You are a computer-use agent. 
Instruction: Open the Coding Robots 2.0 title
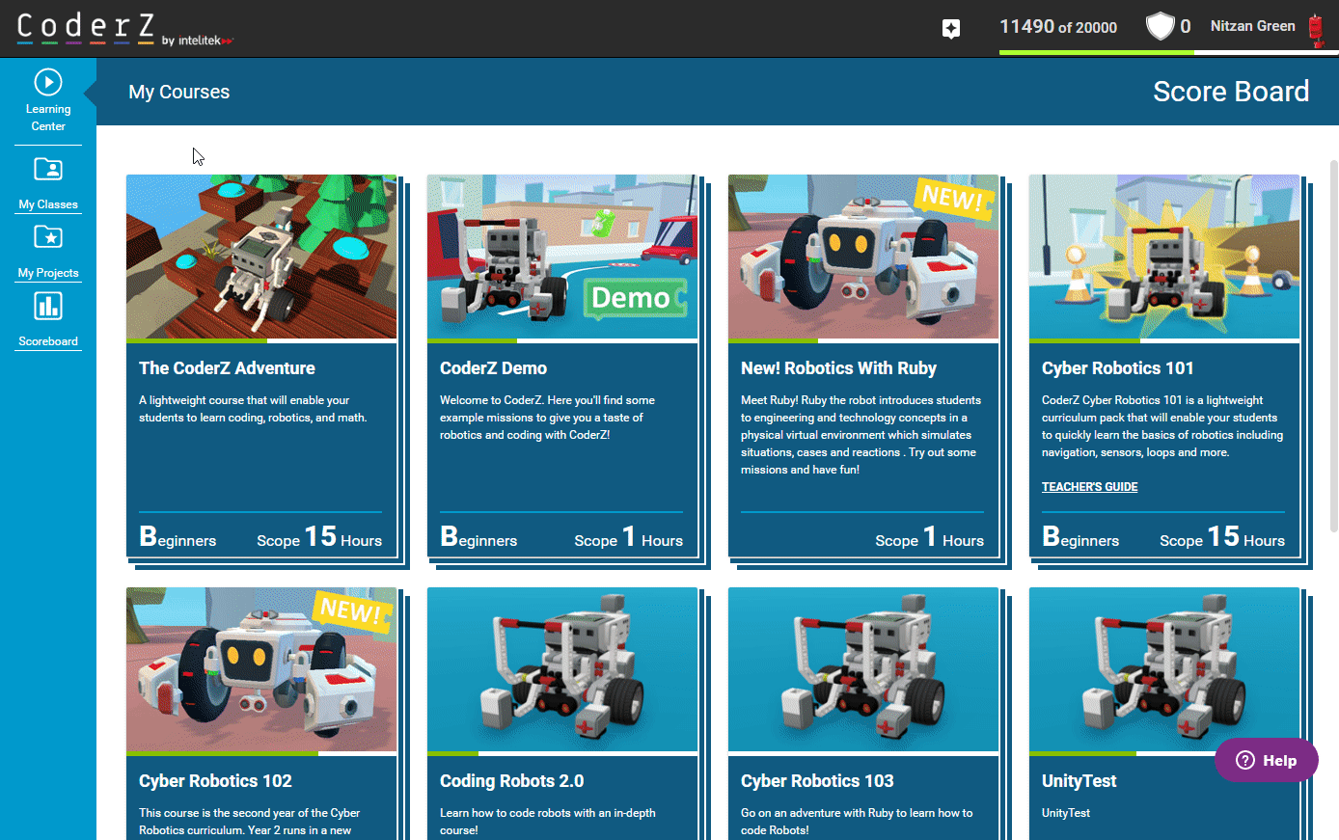pos(511,781)
